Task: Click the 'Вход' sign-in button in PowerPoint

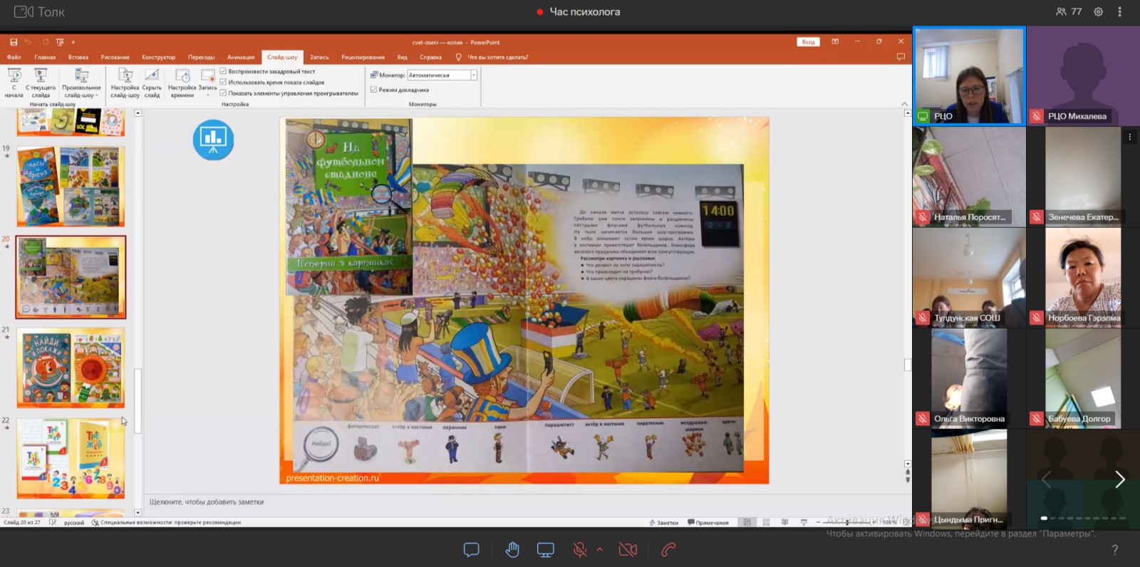Action: coord(808,42)
